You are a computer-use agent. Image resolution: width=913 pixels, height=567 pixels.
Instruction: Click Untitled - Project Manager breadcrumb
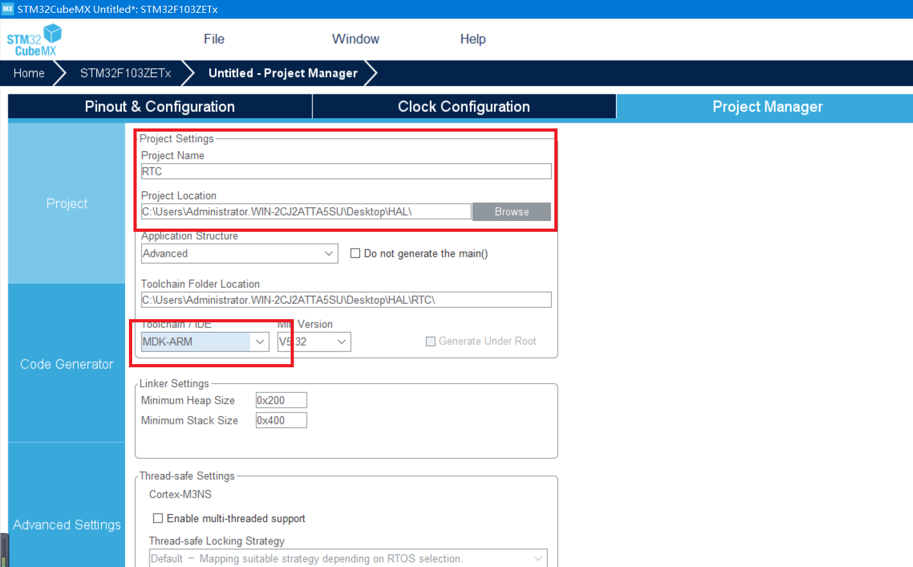[283, 73]
